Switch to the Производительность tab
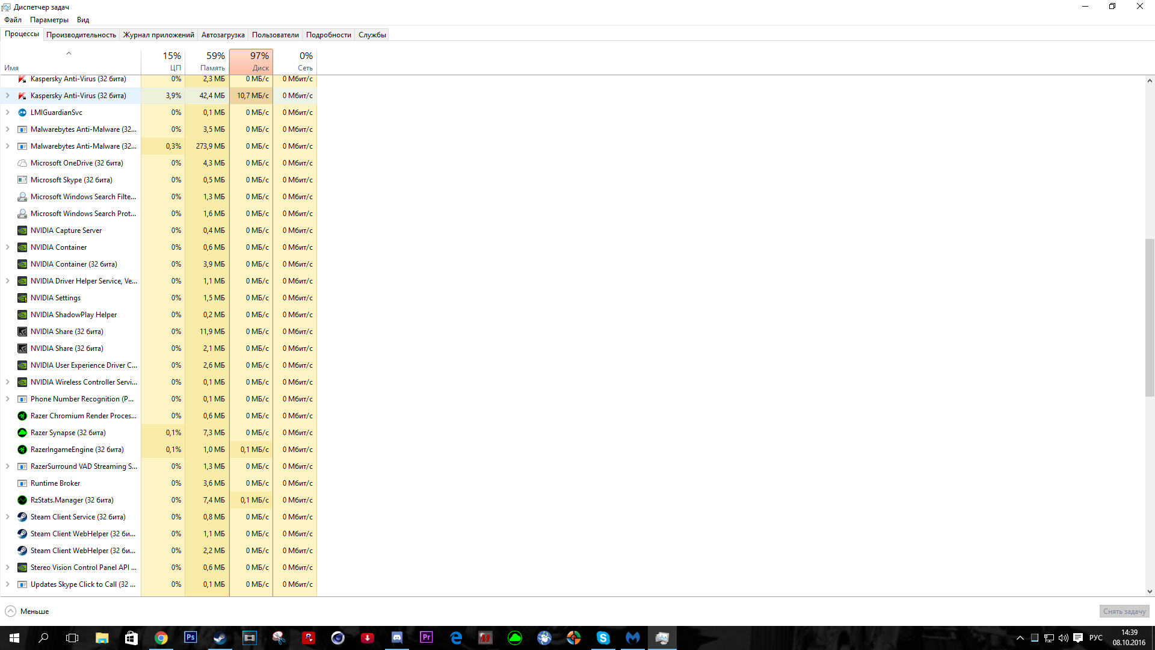This screenshot has height=650, width=1155. (x=81, y=35)
